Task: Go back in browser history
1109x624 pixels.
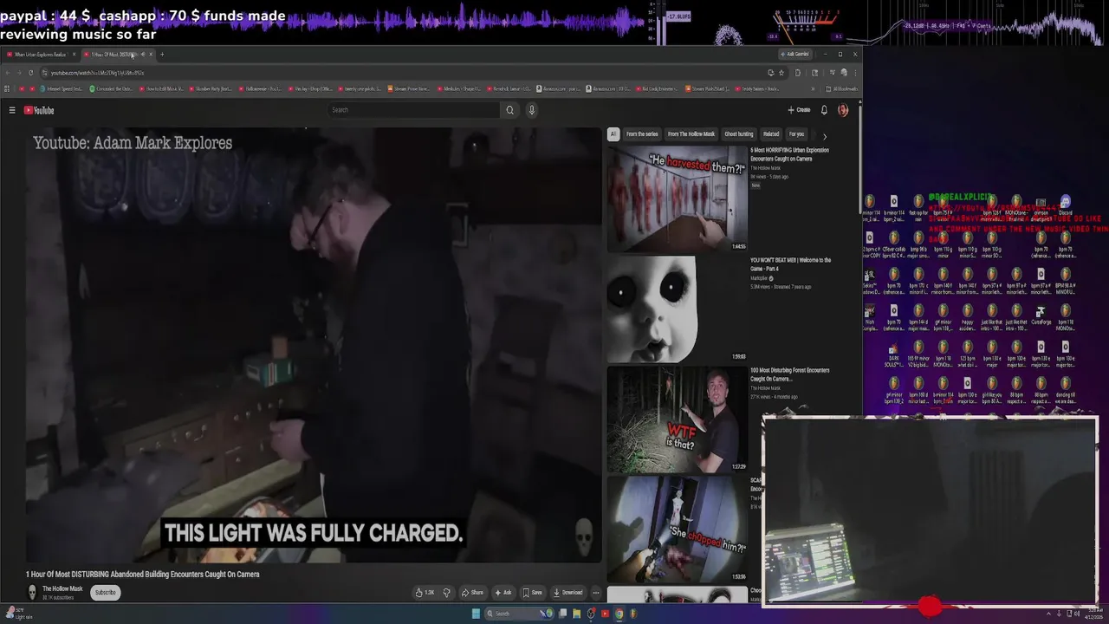Action: [8, 73]
